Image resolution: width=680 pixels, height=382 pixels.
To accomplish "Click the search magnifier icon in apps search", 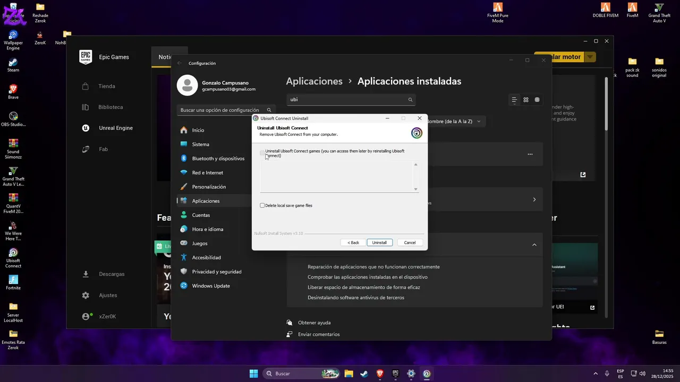I will click(410, 100).
